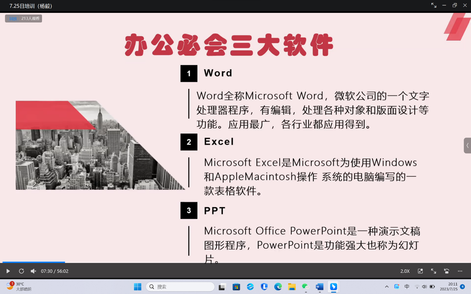This screenshot has height=294, width=471.
Task: Toggle fullscreen icon in the title bar
Action: pos(434,5)
